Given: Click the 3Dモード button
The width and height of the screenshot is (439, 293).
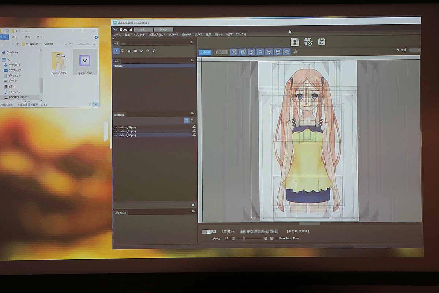Looking at the screenshot, I should point(205,52).
